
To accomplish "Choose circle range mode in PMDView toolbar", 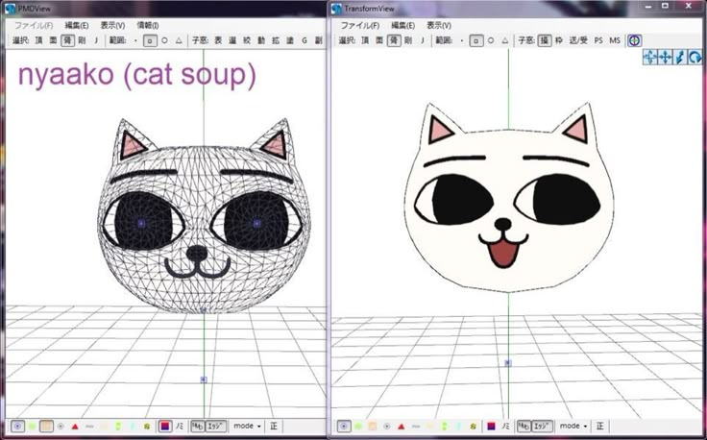I will (x=164, y=40).
